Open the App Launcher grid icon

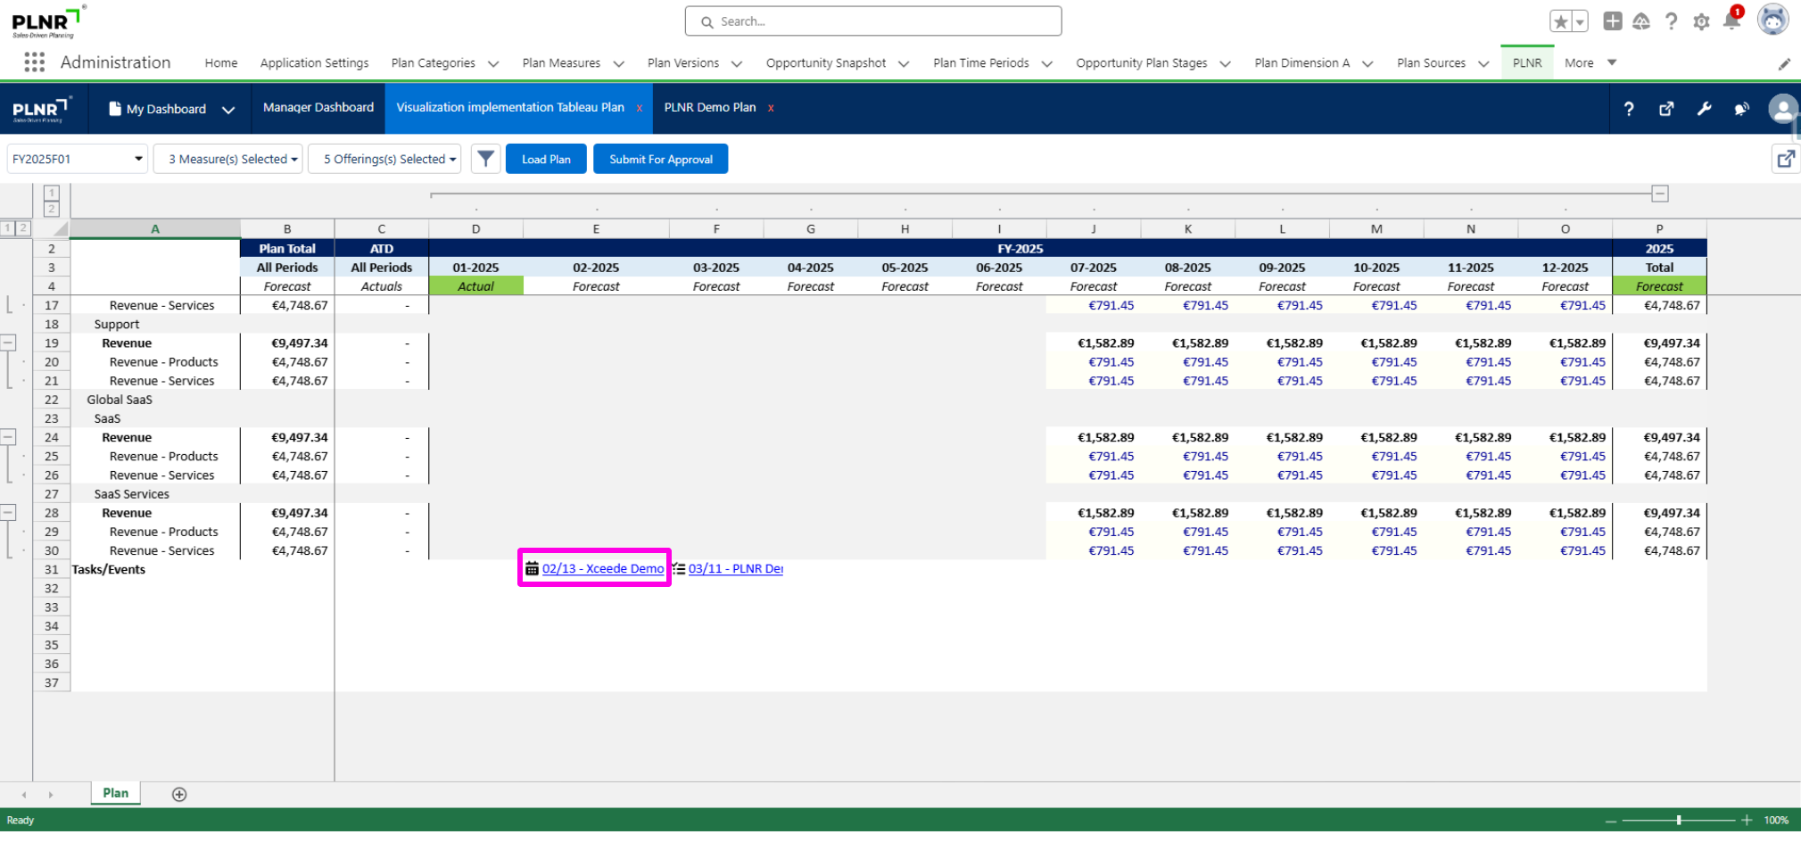click(35, 62)
